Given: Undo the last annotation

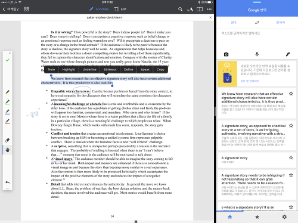Looking at the screenshot, I should [x=7, y=182].
